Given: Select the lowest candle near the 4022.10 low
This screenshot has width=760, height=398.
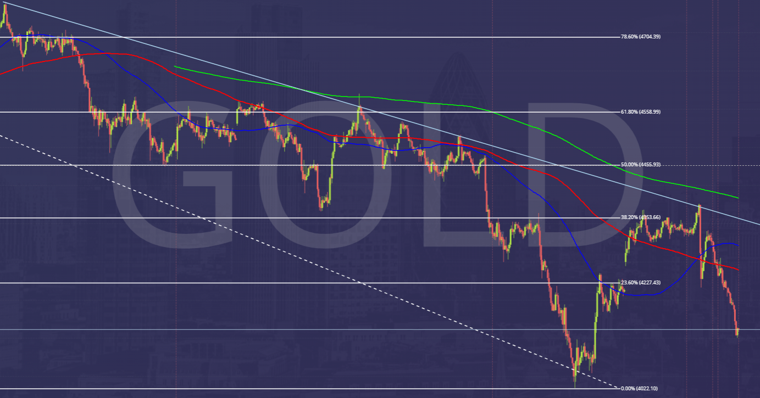Looking at the screenshot, I should [575, 373].
